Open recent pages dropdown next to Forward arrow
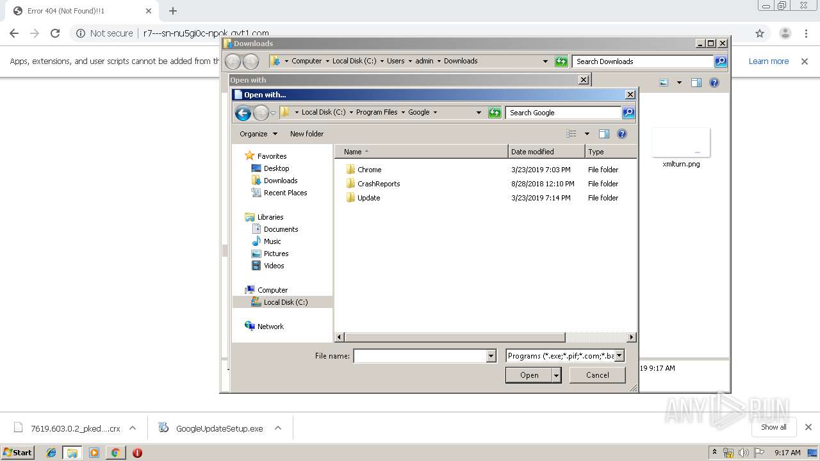Image resolution: width=820 pixels, height=461 pixels. click(x=273, y=113)
